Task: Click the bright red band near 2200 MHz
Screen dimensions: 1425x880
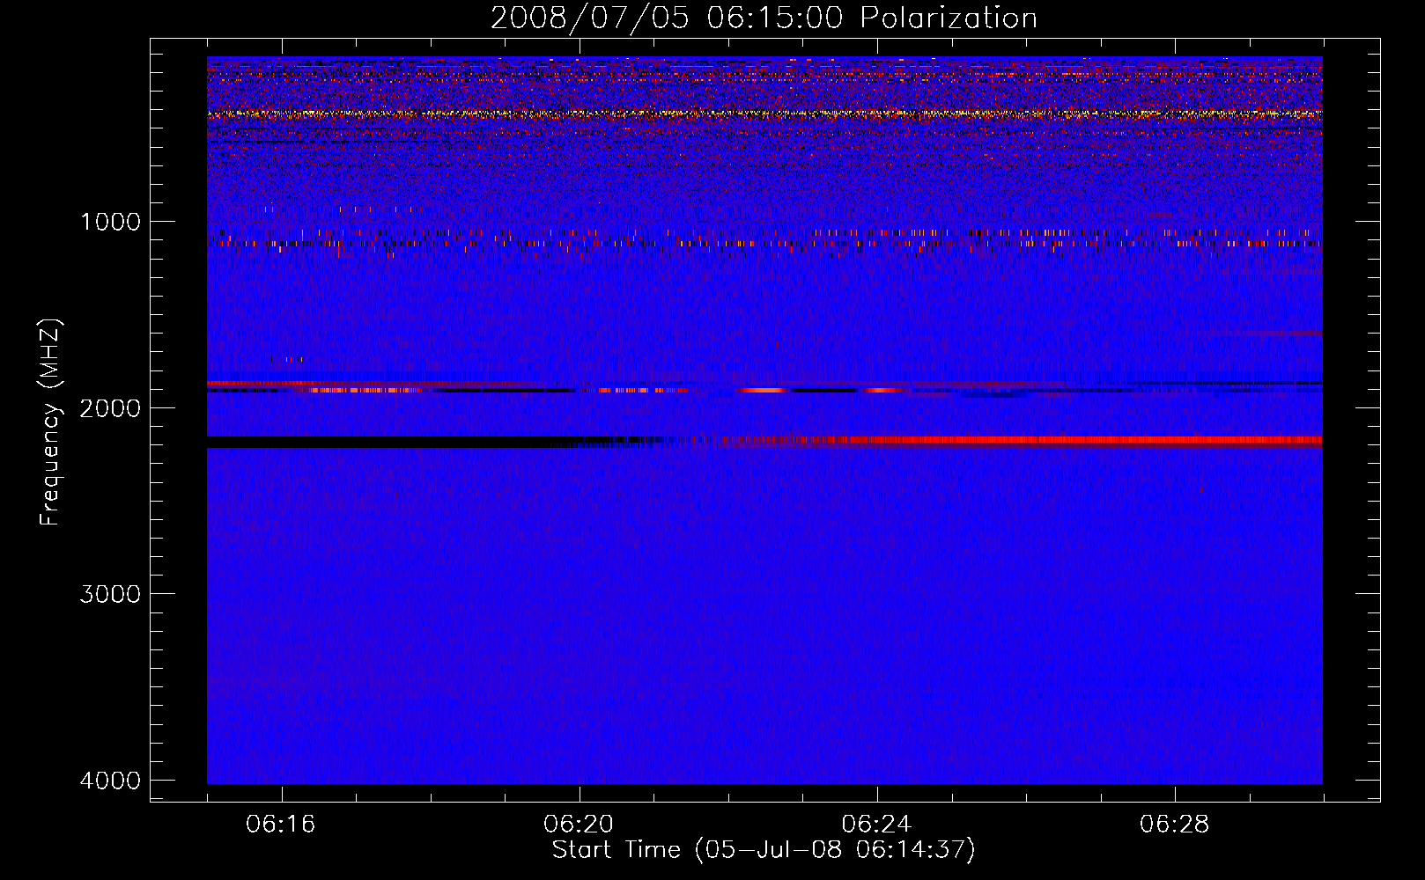Action: click(x=1083, y=440)
